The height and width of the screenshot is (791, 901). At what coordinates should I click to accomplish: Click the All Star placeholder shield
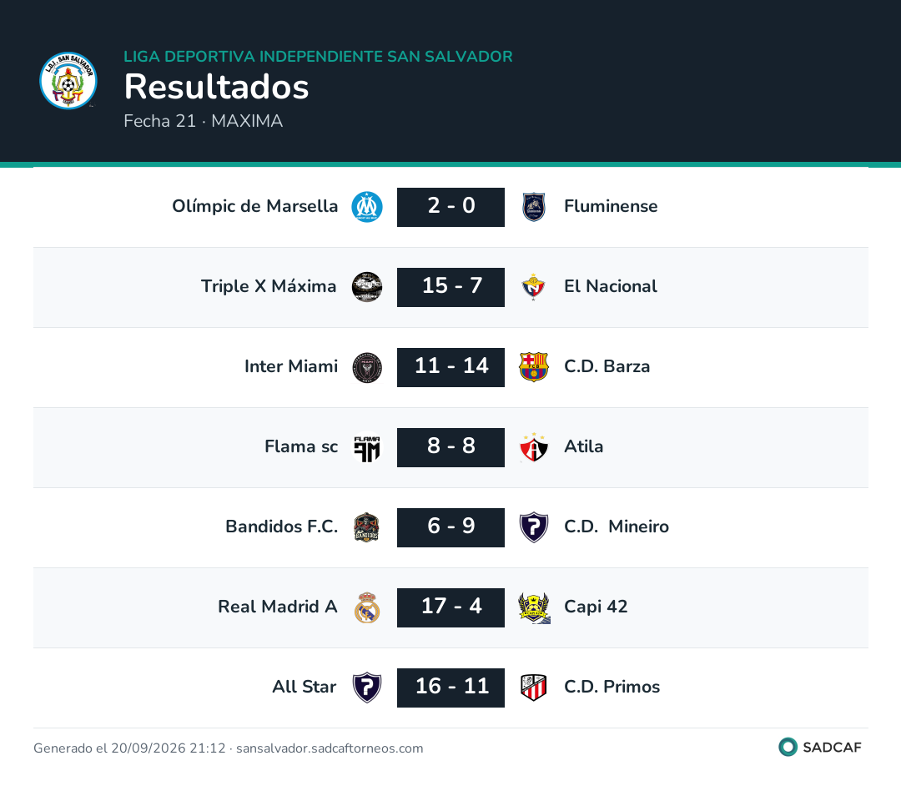click(367, 688)
